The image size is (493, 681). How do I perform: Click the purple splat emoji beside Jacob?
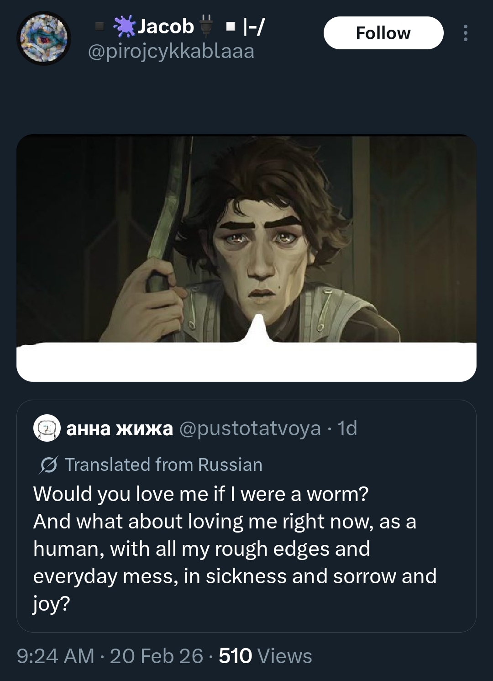click(x=124, y=26)
